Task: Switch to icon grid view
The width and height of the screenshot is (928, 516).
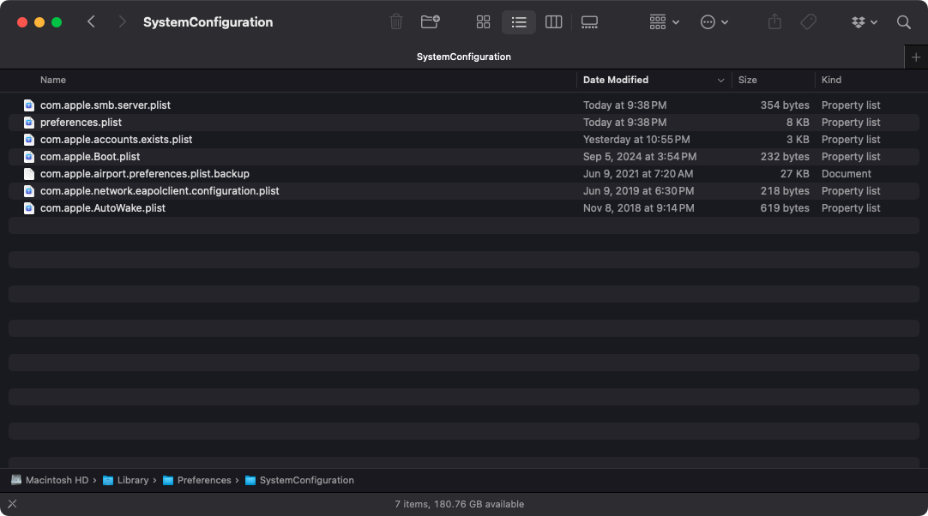Action: pos(483,22)
